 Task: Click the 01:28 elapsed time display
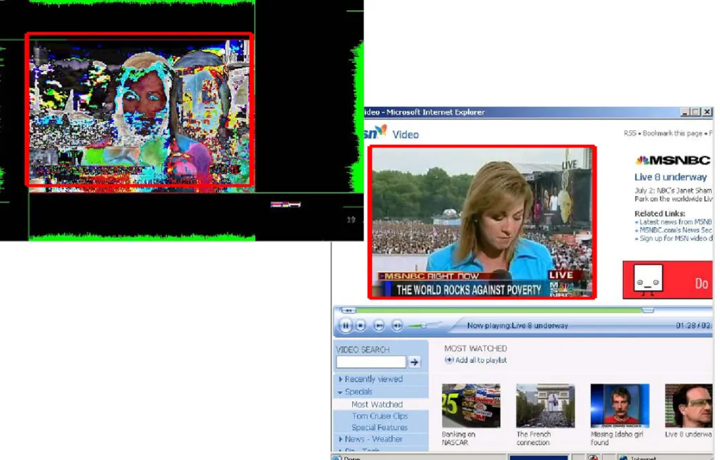(685, 326)
